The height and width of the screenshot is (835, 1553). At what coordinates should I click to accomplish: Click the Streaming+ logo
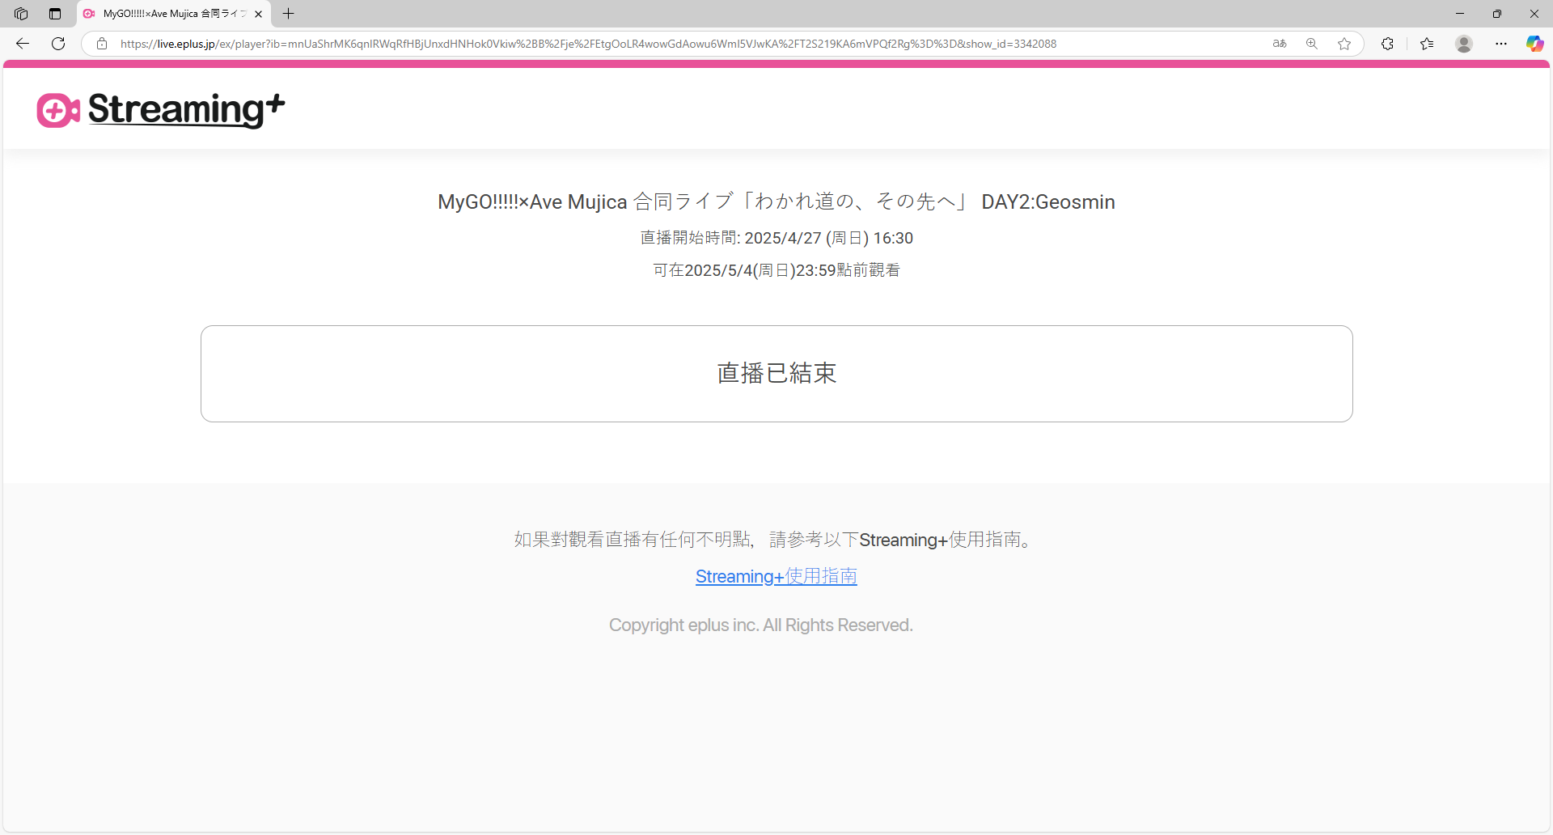click(161, 110)
